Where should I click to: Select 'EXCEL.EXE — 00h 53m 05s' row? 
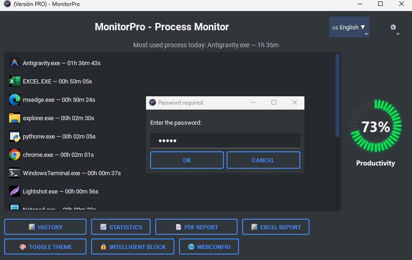[x=171, y=81]
